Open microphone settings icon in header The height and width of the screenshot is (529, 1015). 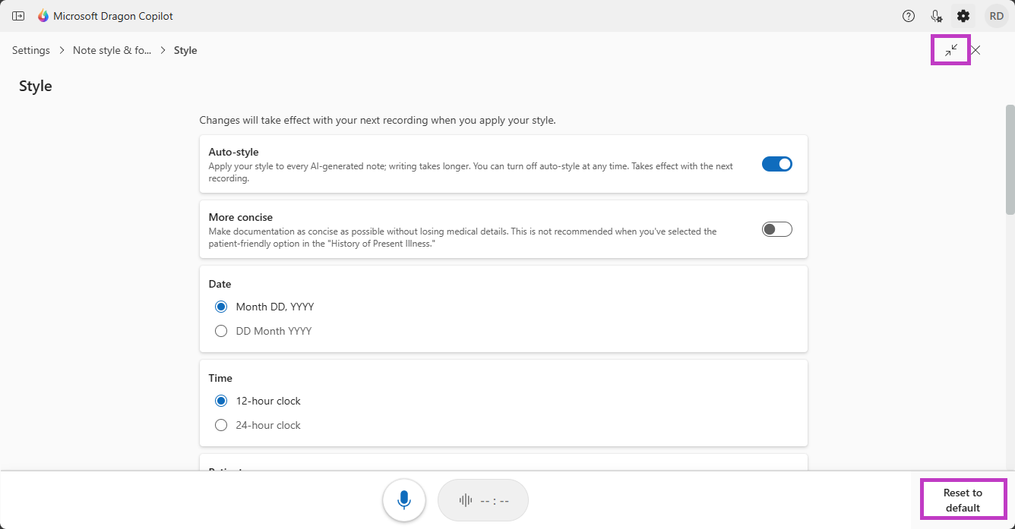pyautogui.click(x=936, y=16)
